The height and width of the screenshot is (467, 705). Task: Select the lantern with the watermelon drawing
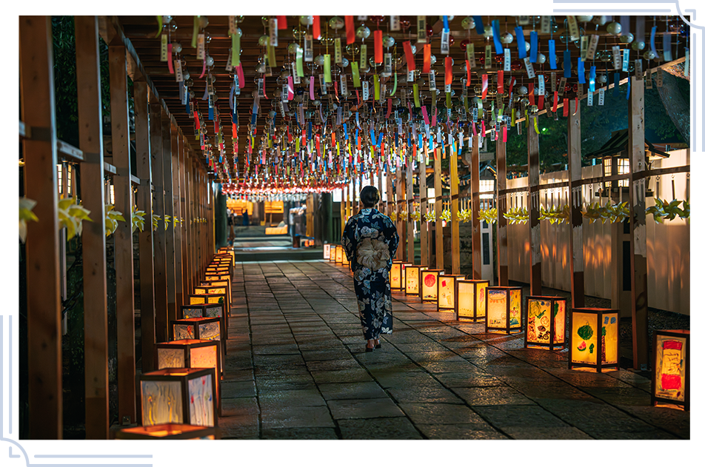tap(592, 337)
